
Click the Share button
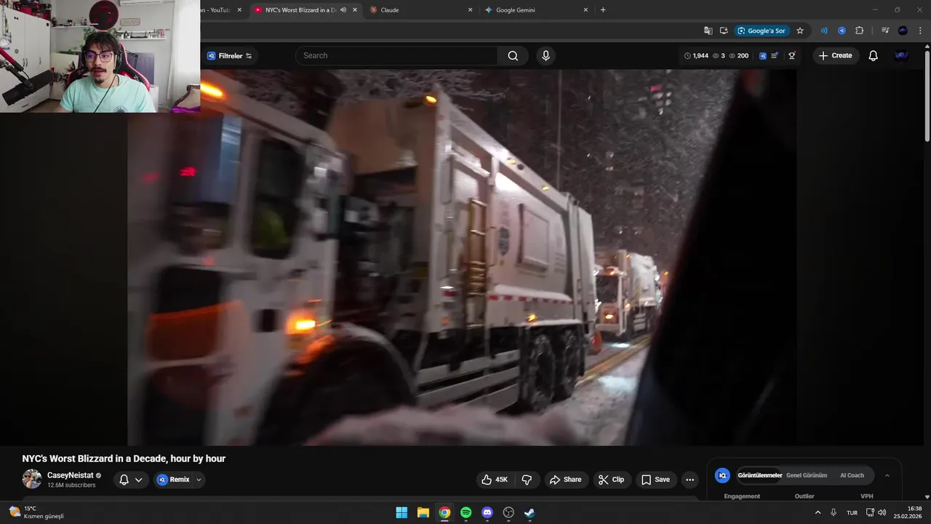point(566,480)
